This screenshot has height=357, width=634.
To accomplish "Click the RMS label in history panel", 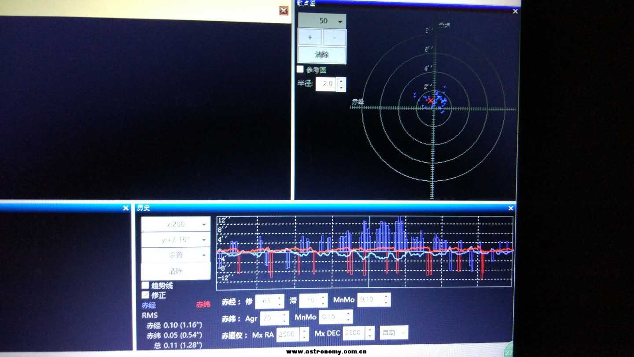I will pyautogui.click(x=150, y=315).
